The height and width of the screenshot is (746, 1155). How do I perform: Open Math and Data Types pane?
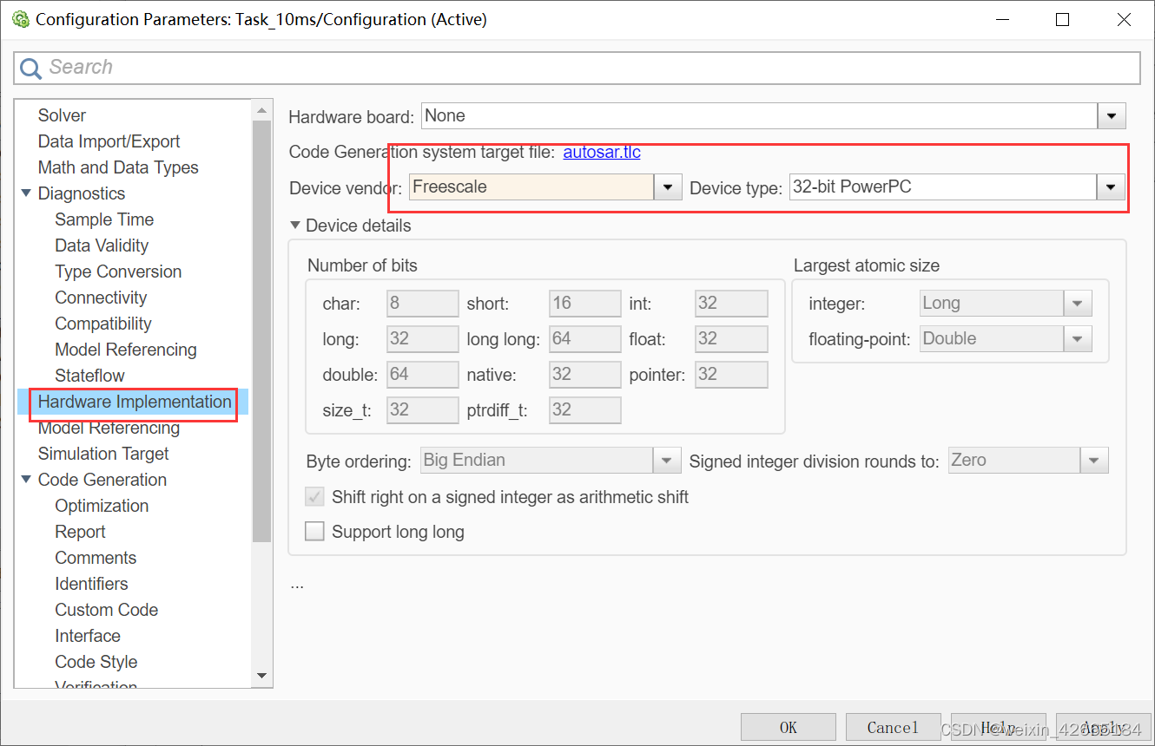click(x=118, y=167)
